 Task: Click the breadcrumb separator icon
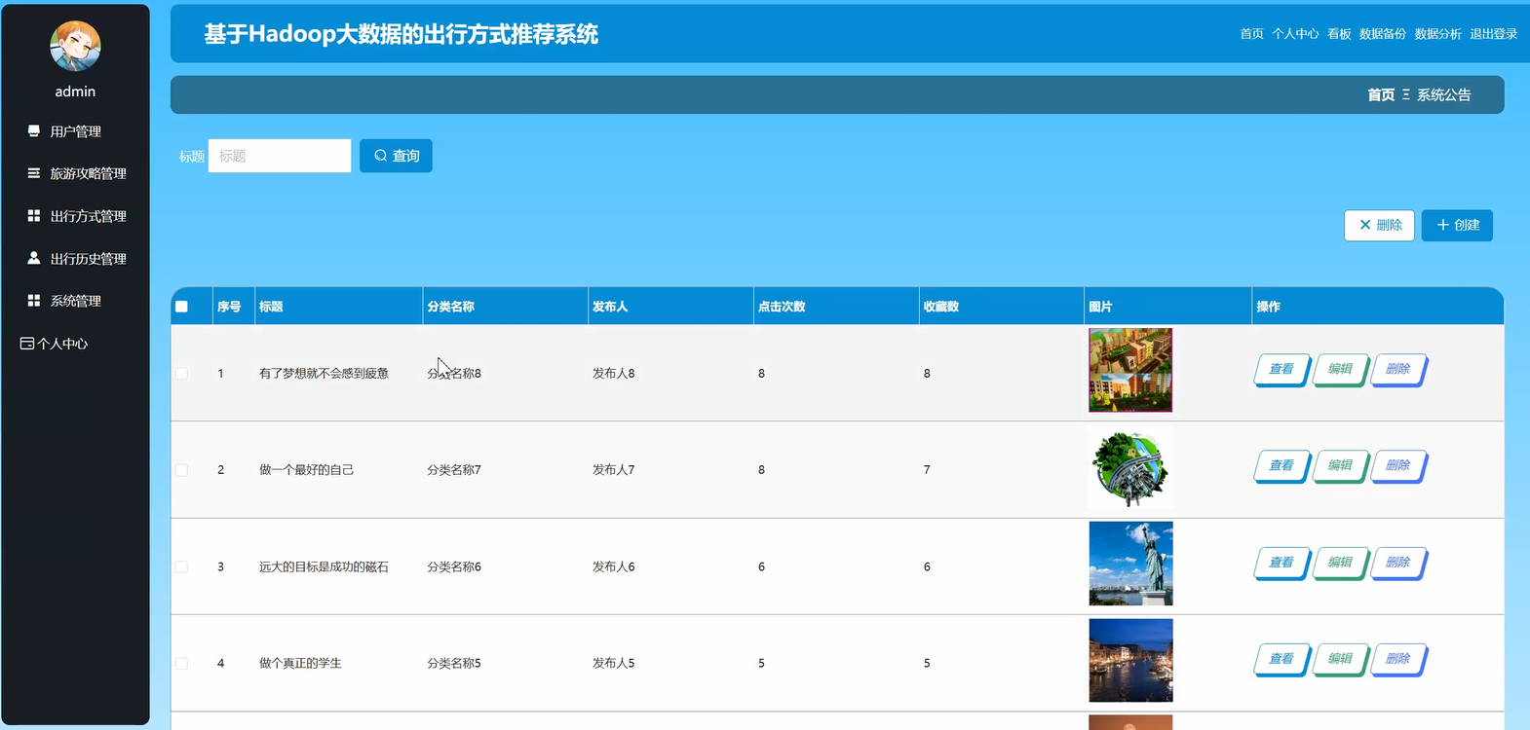tap(1406, 94)
